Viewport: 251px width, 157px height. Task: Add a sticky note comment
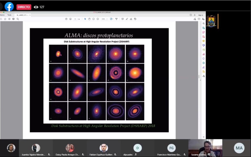[122, 19]
